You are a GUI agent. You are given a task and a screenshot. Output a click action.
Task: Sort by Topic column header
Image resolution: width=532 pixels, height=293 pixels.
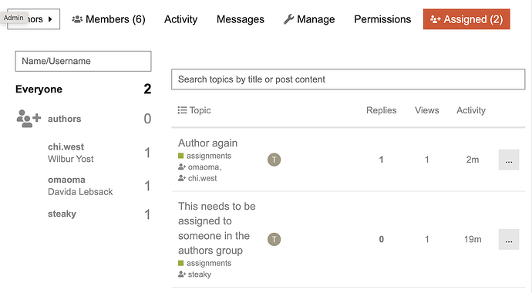(x=200, y=110)
